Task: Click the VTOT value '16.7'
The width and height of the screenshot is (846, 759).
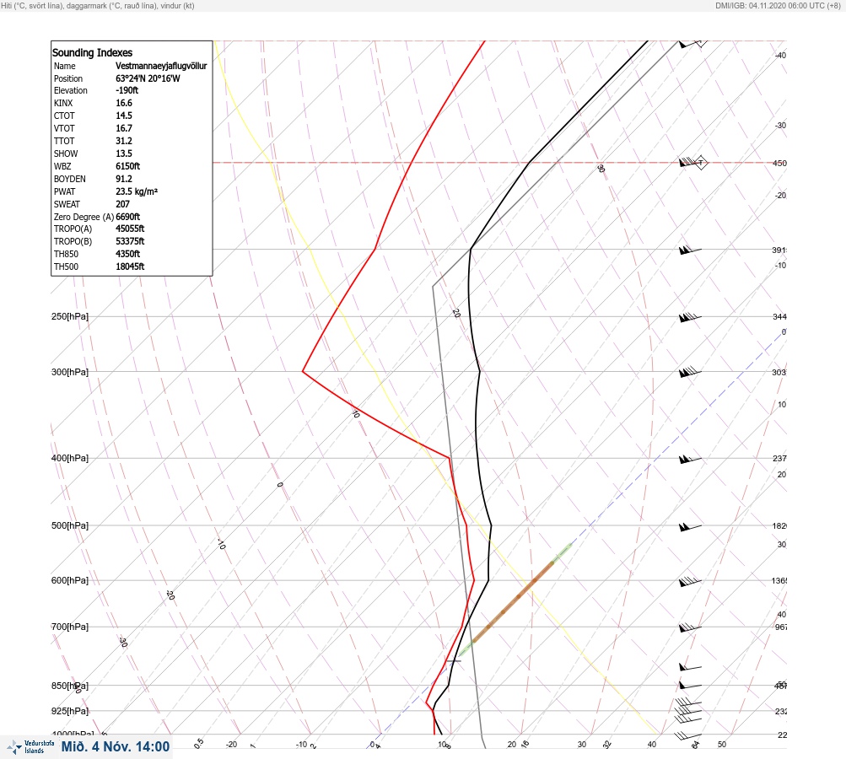Action: 123,128
